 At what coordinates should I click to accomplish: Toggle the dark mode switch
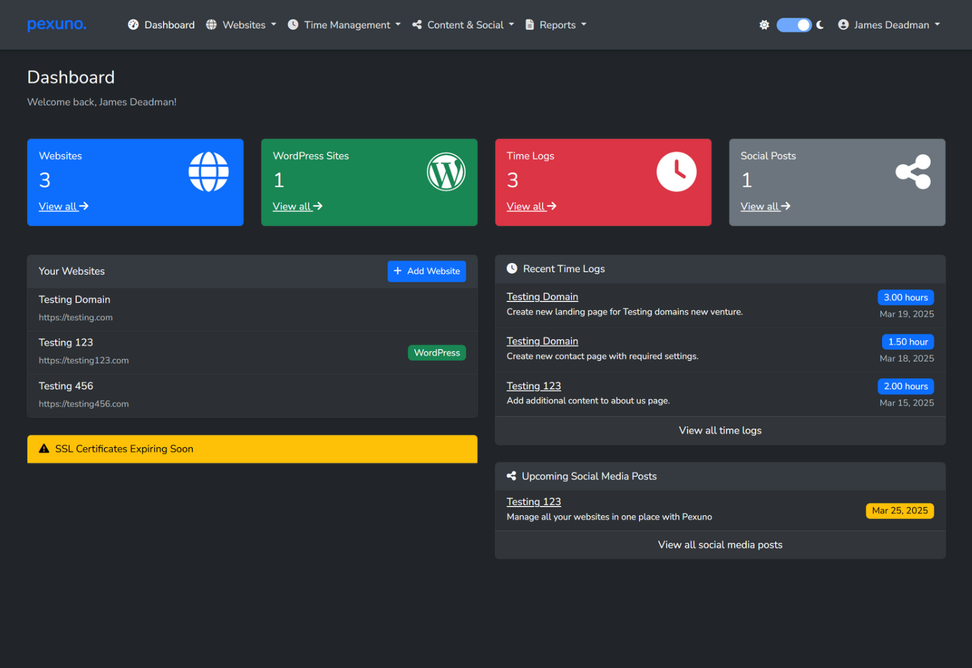tap(793, 25)
